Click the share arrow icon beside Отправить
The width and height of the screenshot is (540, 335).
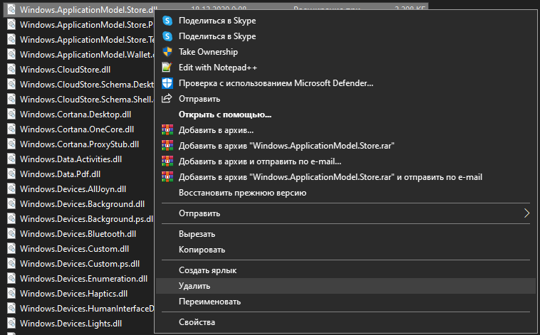167,99
